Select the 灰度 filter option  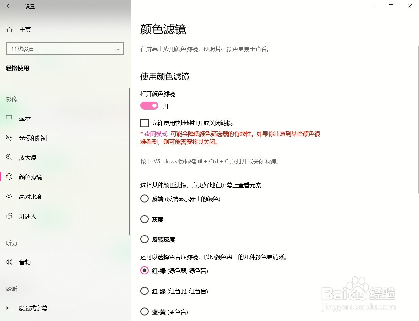click(x=144, y=219)
